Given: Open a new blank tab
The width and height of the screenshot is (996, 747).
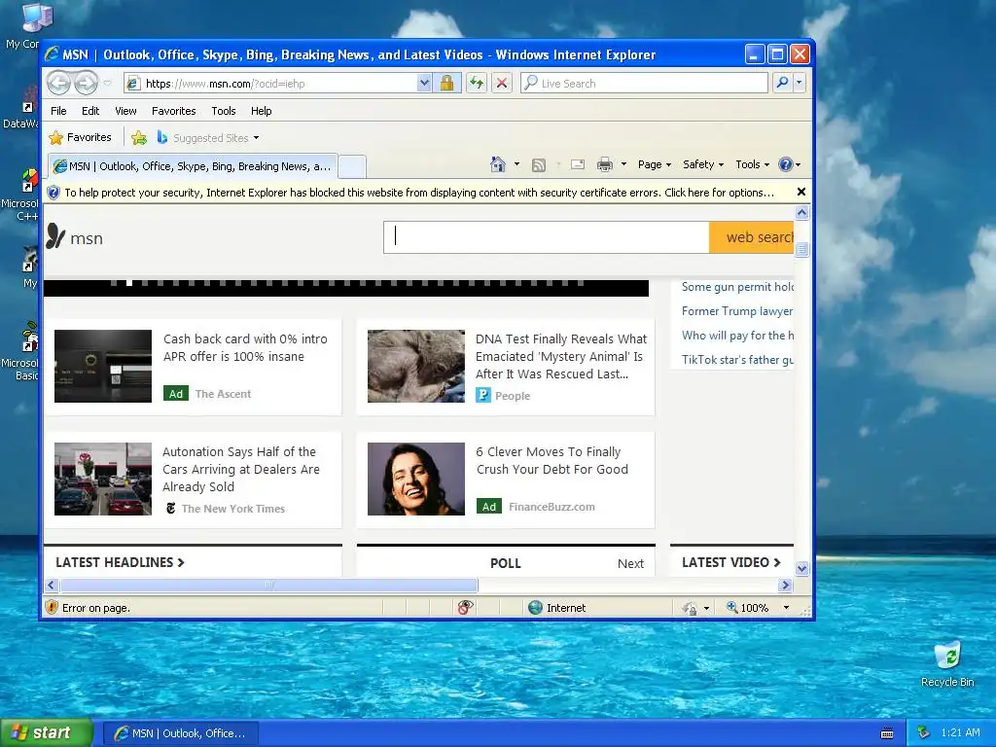Looking at the screenshot, I should pos(352,167).
